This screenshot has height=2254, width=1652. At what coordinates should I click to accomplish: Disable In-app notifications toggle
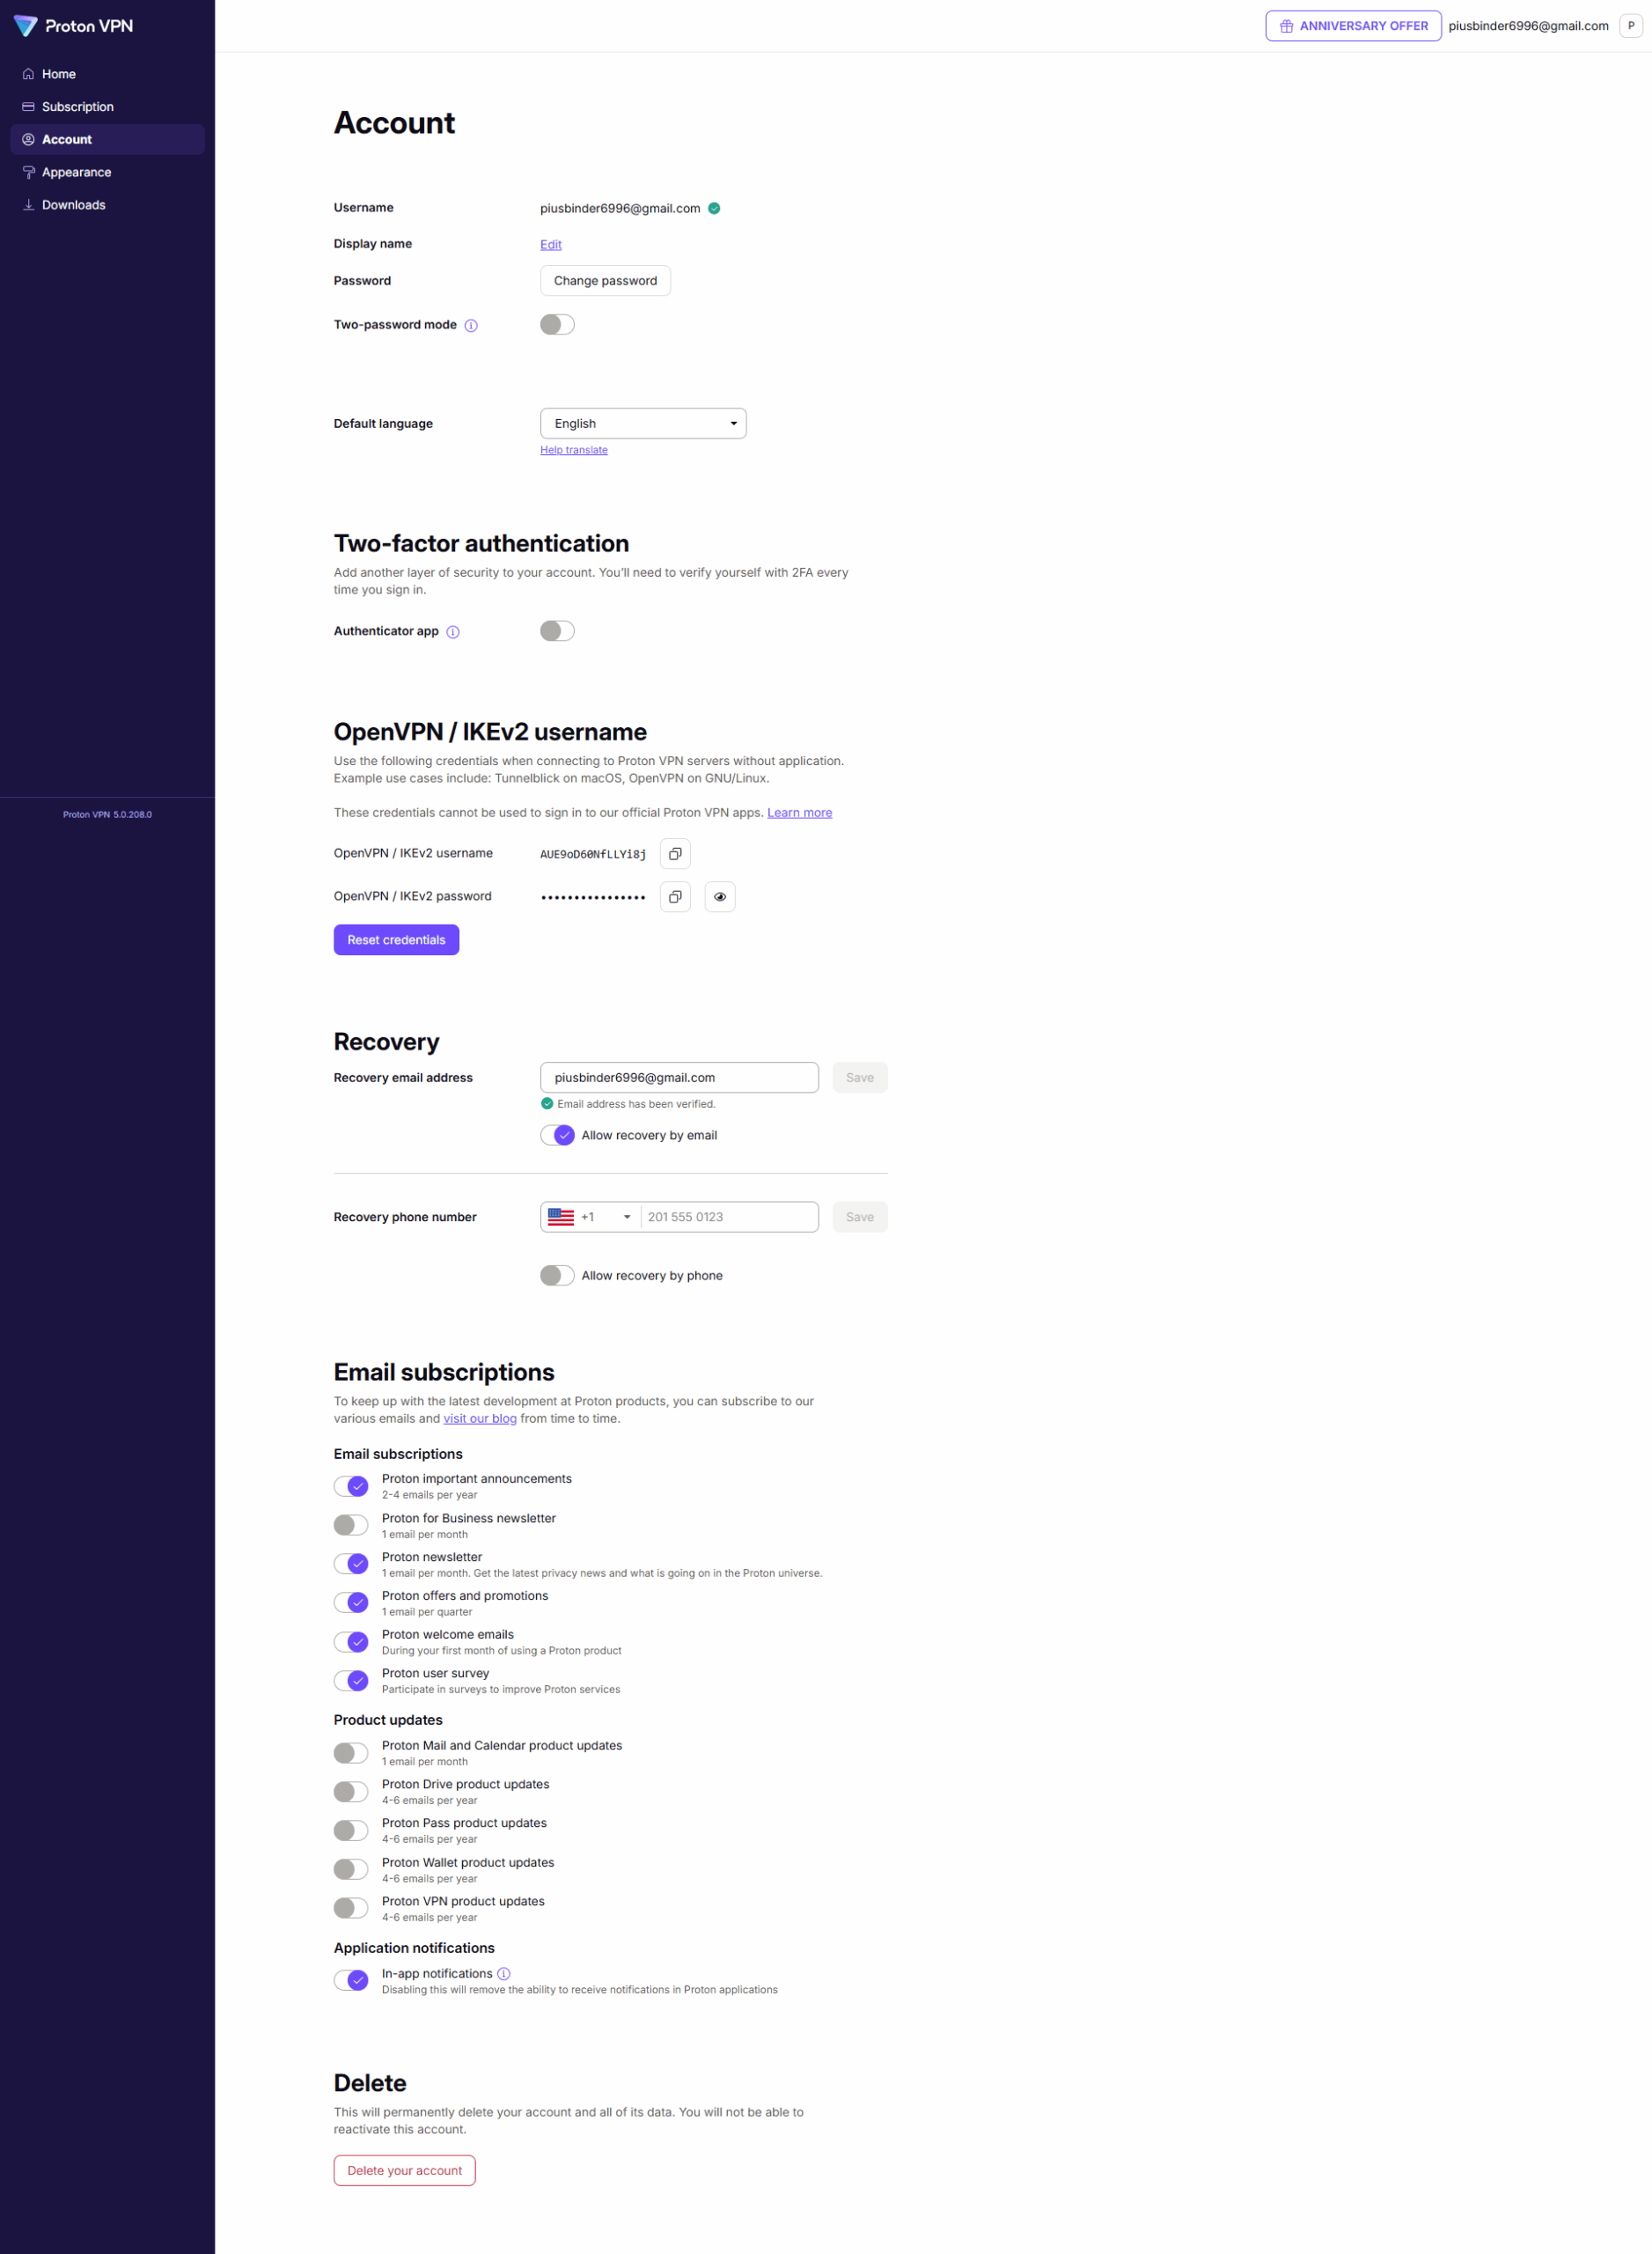pos(351,1980)
